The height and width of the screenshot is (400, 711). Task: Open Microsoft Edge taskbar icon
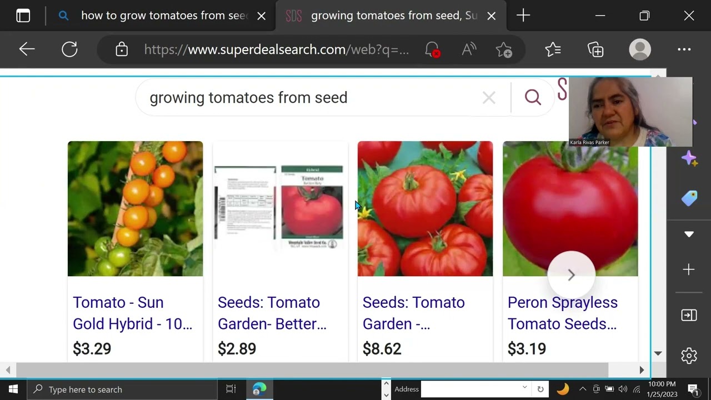pos(259,389)
